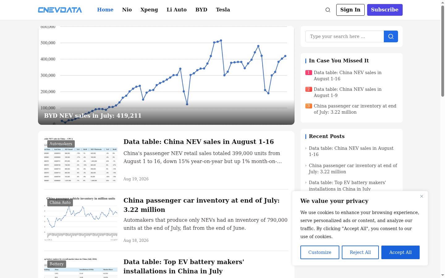Open missed item 1: NEV sales August 1-16

click(x=348, y=76)
